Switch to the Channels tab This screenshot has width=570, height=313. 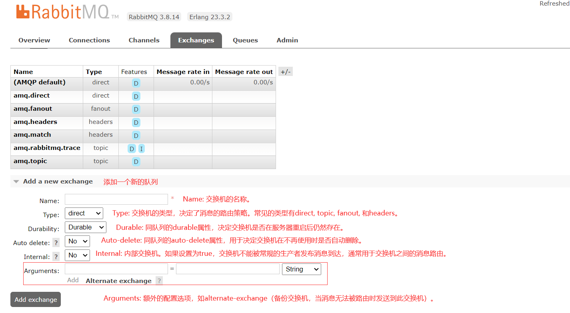[x=144, y=40]
